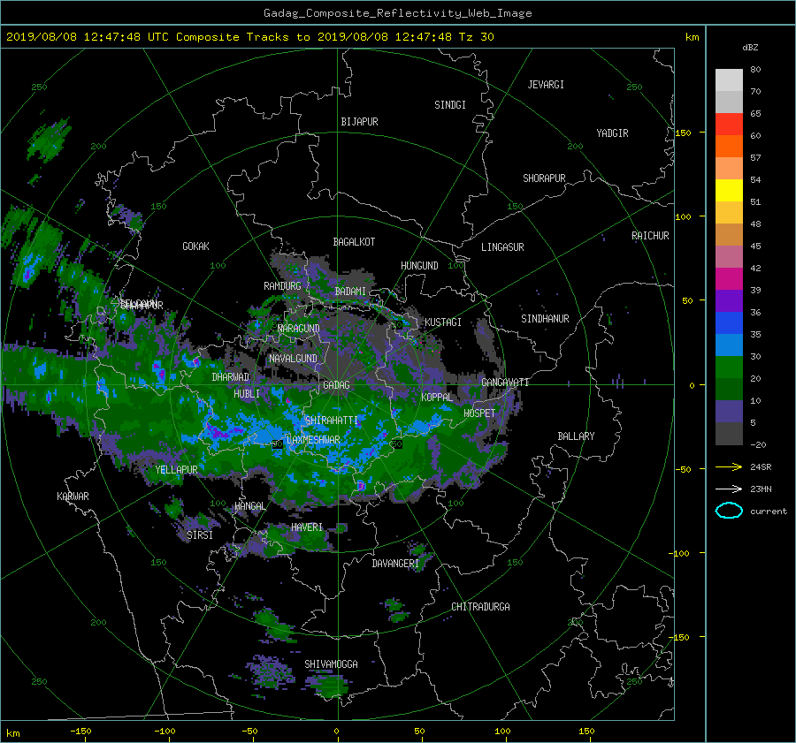This screenshot has width=796, height=743.
Task: Select the yellow 54 dBZ color swatch
Action: coord(729,190)
